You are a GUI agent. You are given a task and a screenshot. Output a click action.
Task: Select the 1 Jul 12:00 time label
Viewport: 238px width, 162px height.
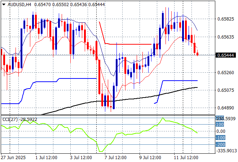47,158
